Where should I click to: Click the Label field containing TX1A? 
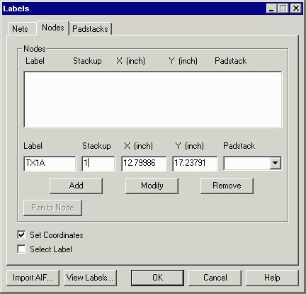pos(50,163)
